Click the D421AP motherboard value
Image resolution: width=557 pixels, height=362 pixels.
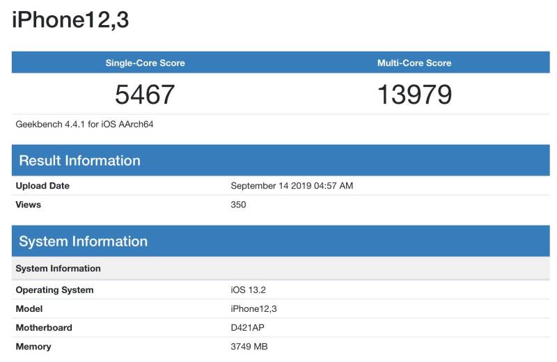click(247, 328)
